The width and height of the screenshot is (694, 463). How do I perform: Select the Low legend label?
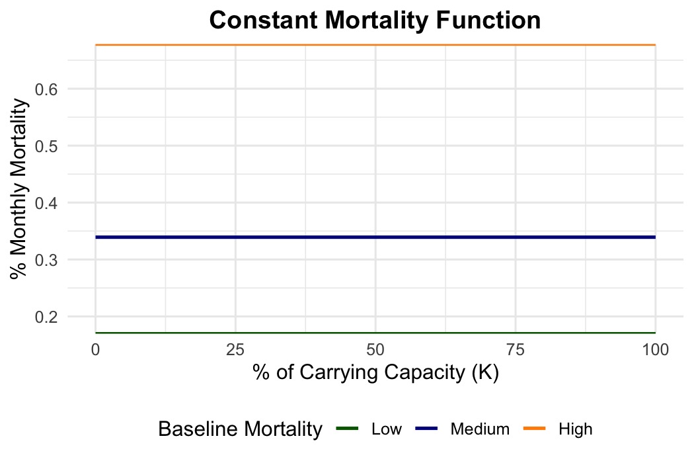(x=387, y=429)
